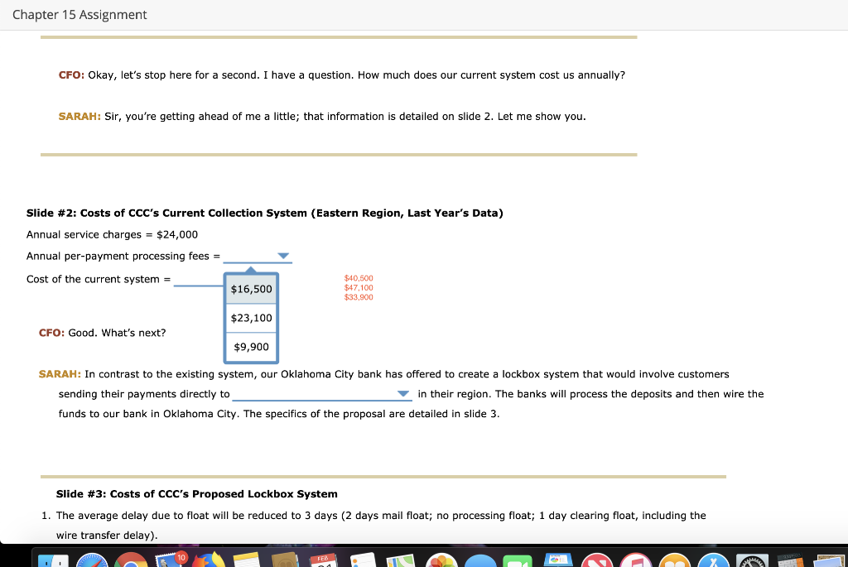Viewport: 848px width, 567px height.
Task: Open News red icon in Dock
Action: click(x=596, y=560)
